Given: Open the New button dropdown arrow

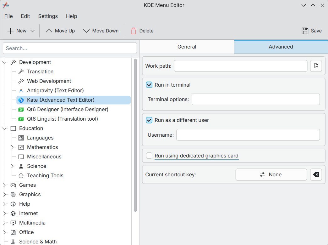Looking at the screenshot, I should tap(32, 31).
